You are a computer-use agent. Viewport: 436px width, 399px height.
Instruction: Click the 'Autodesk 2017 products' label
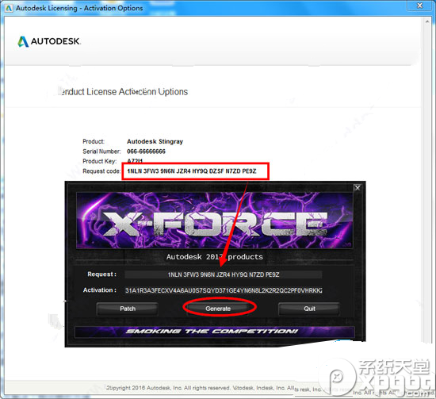pos(215,256)
